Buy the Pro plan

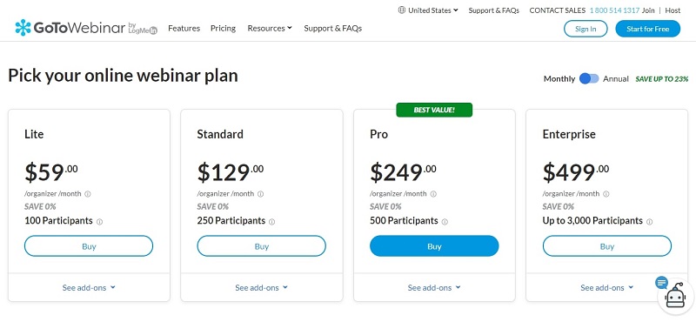click(x=434, y=246)
